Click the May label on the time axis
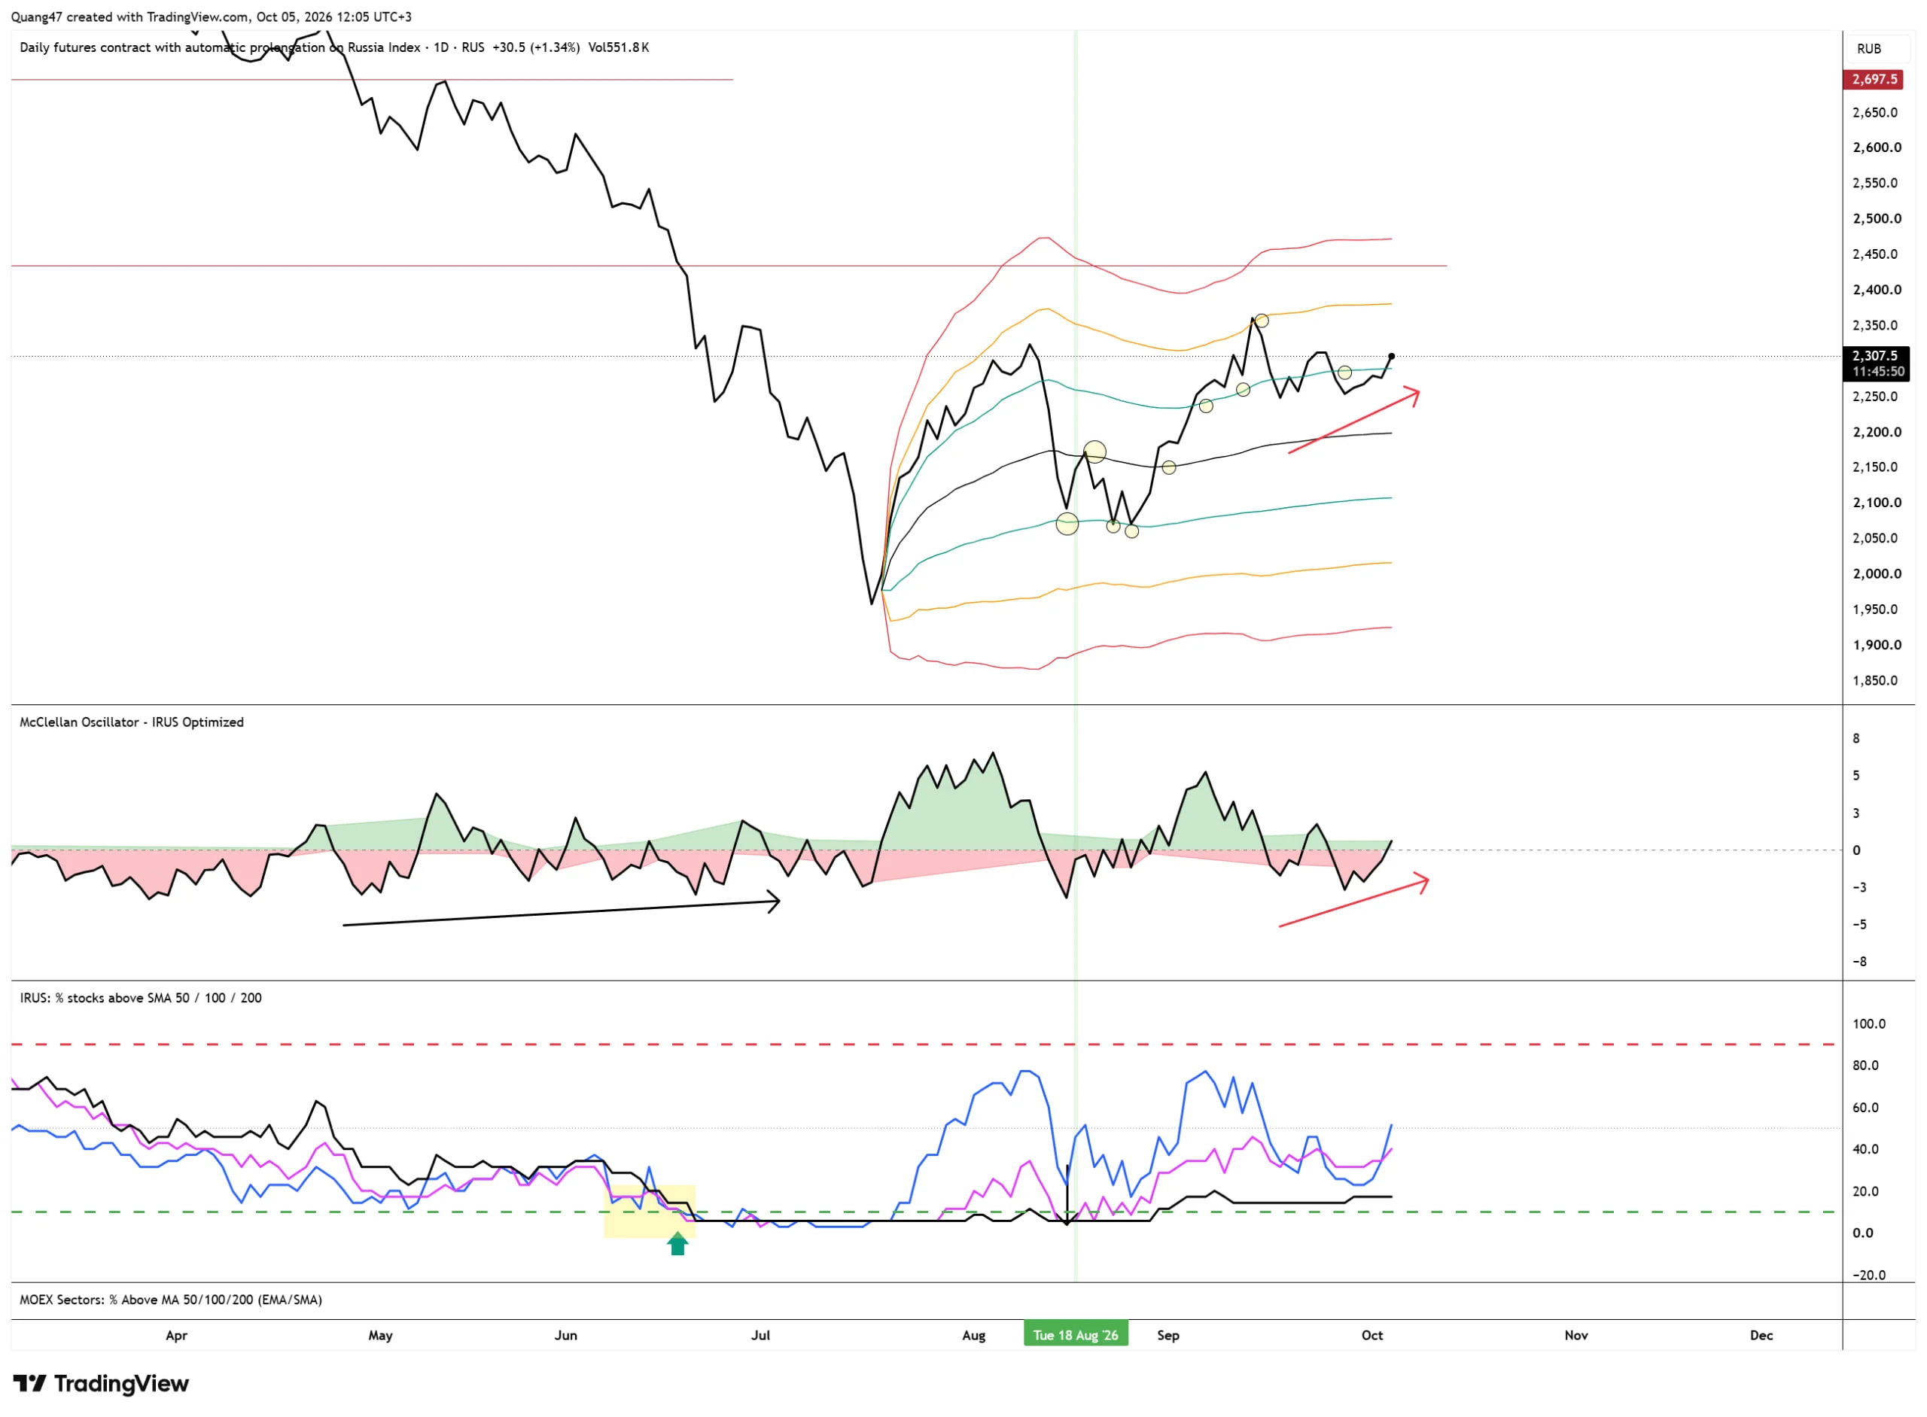This screenshot has height=1417, width=1927. pos(380,1335)
